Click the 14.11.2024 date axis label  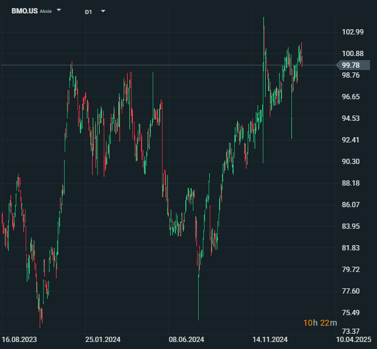(270, 339)
